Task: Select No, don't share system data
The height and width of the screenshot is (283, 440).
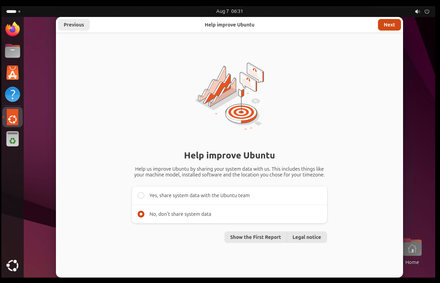Action: (229, 214)
